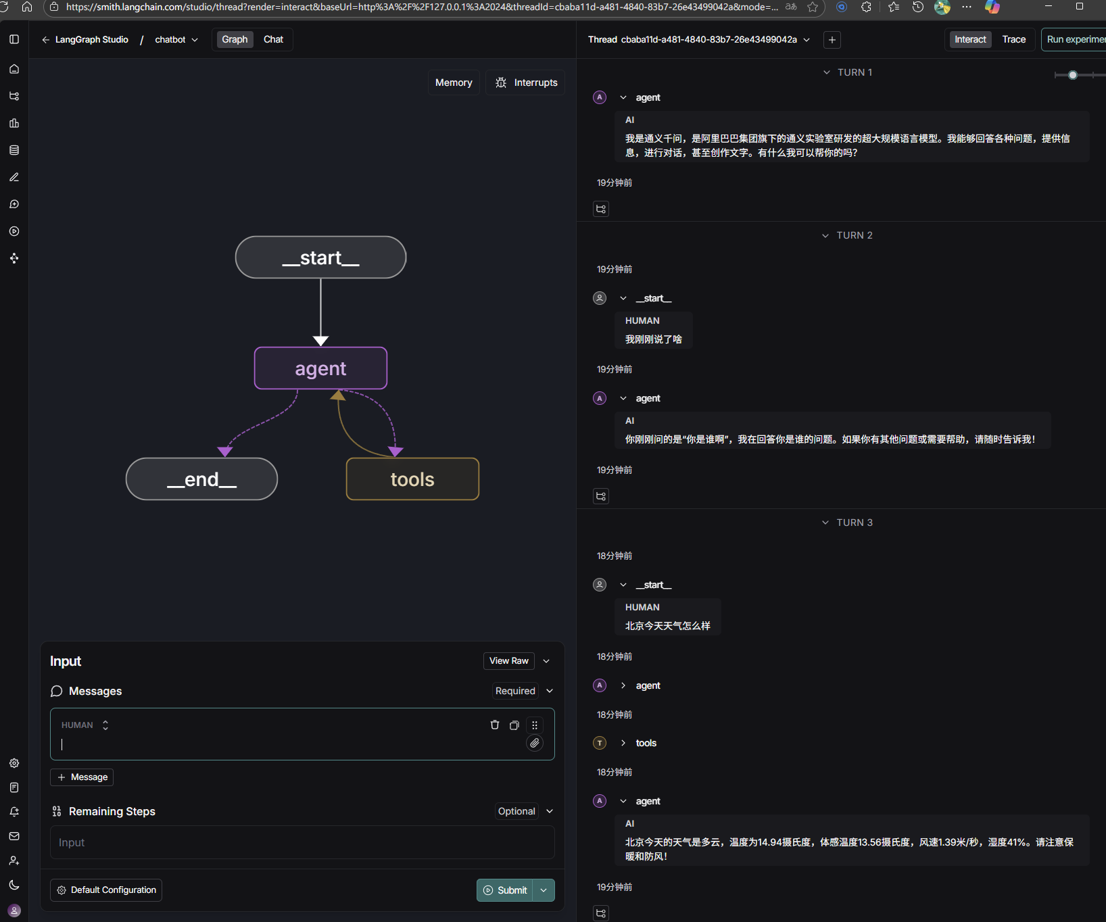Click the fork icon below Turn 1
The height and width of the screenshot is (922, 1106).
click(601, 209)
